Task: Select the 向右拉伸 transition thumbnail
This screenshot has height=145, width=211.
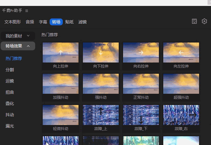Action: coord(141,52)
